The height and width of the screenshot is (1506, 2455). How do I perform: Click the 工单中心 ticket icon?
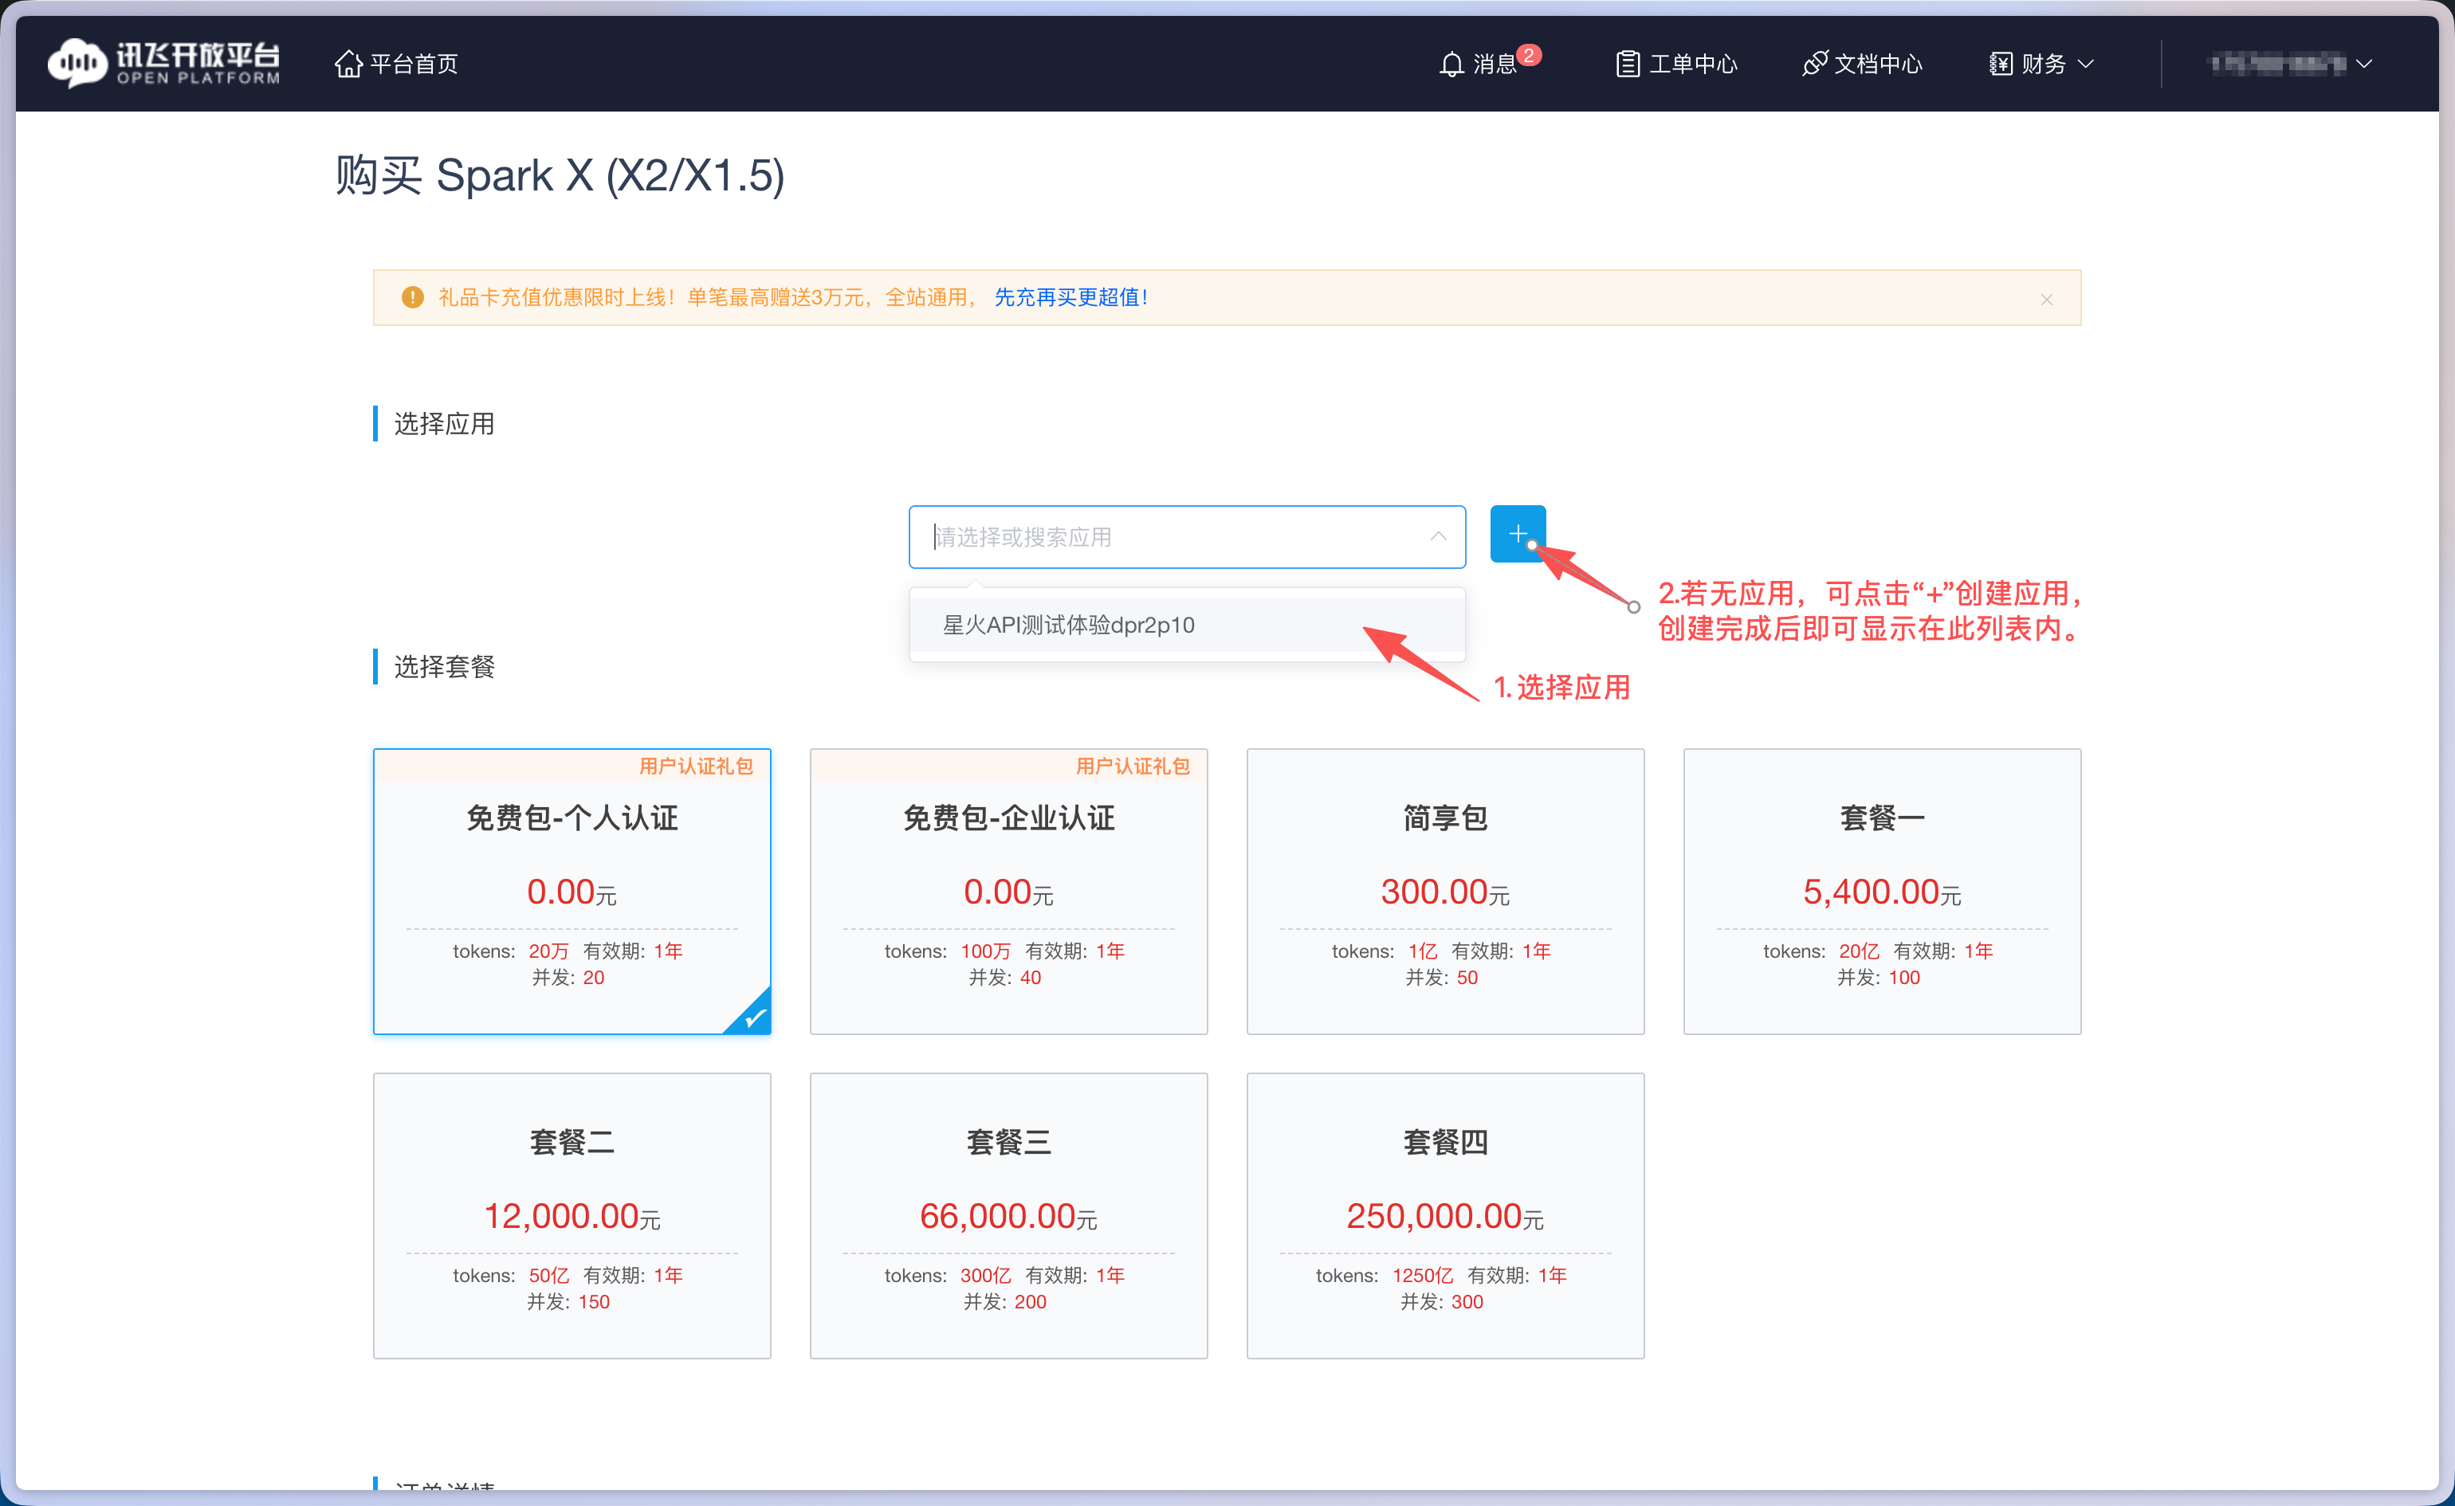(1627, 63)
